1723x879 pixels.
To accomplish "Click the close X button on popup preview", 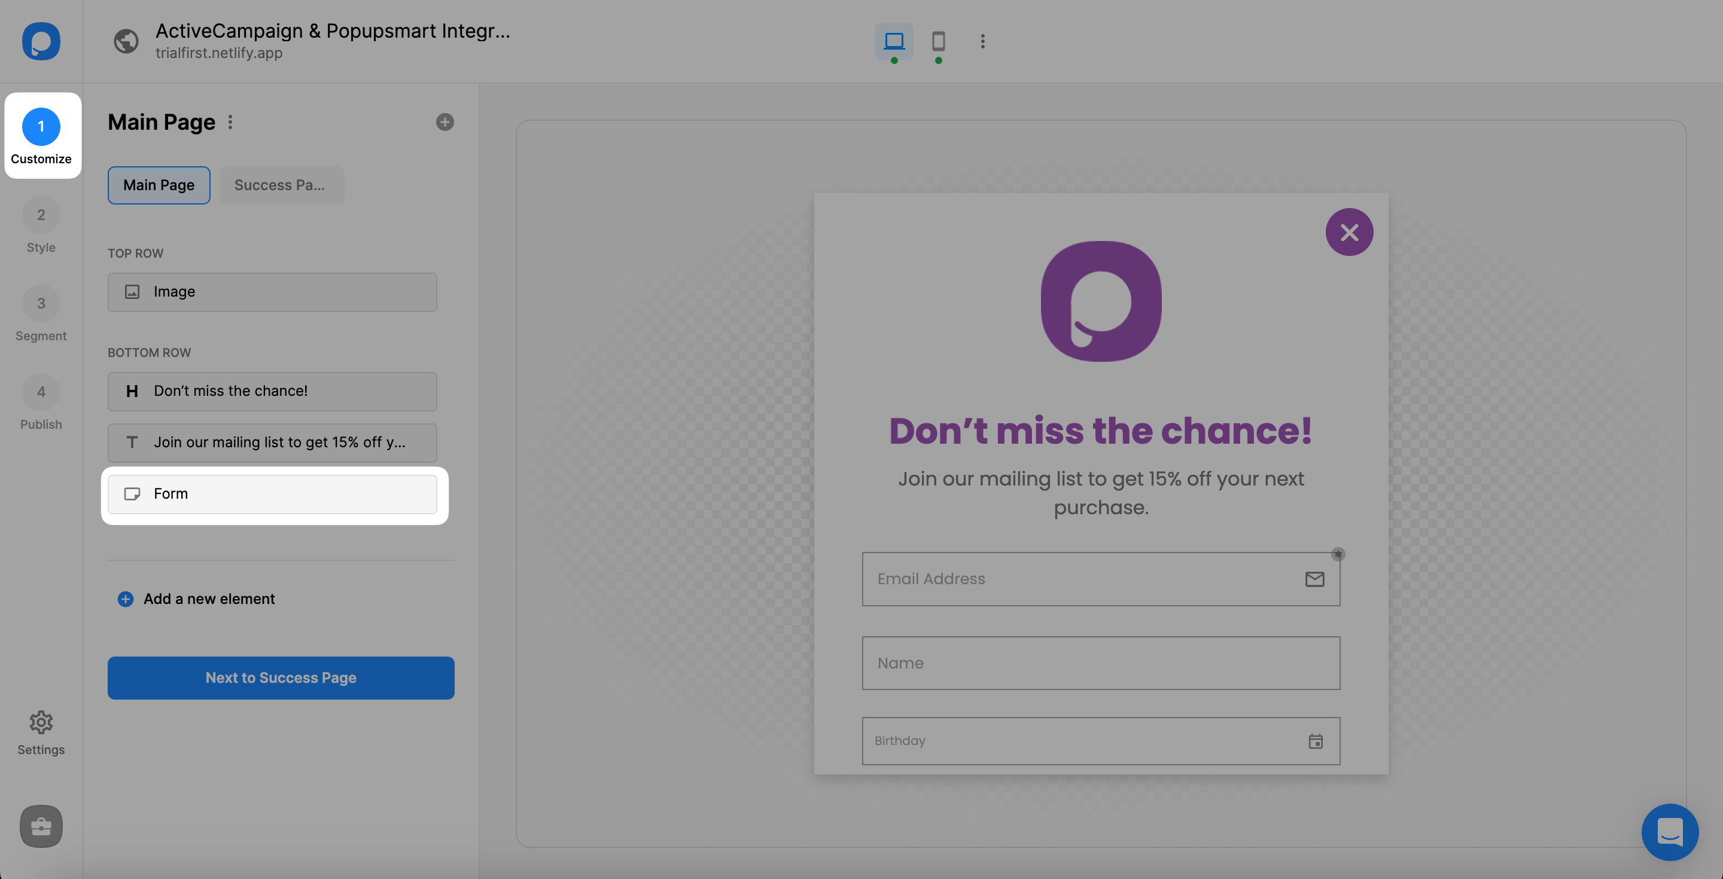I will point(1350,231).
